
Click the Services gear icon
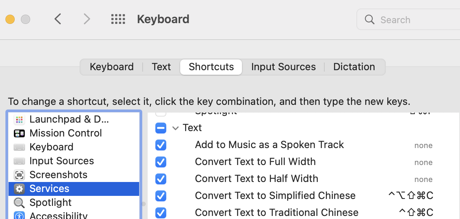point(19,189)
